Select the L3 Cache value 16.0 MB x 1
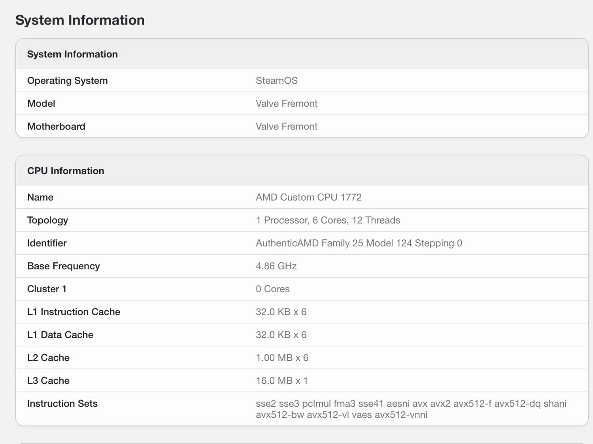This screenshot has width=593, height=444. point(282,380)
